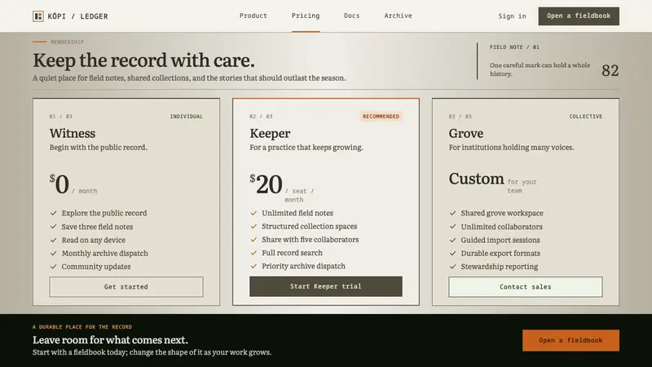Click checkmark beside Read on any device
This screenshot has height=367, width=652.
click(53, 240)
